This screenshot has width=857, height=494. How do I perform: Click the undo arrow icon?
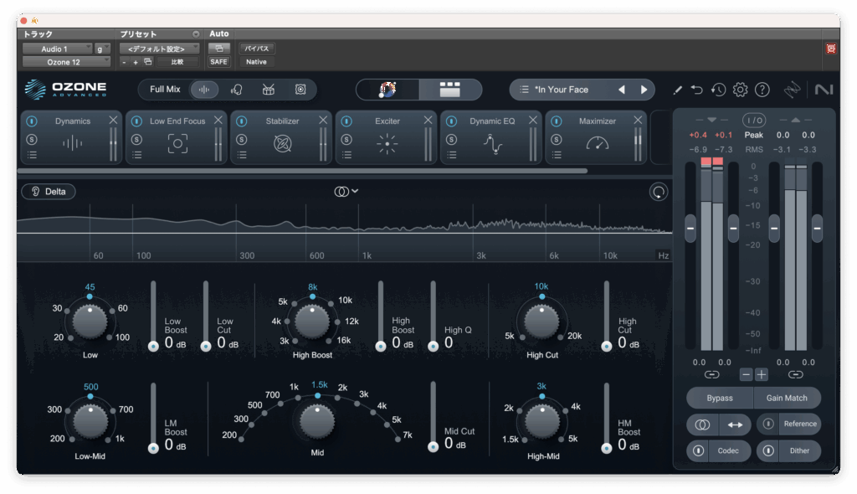pos(697,90)
